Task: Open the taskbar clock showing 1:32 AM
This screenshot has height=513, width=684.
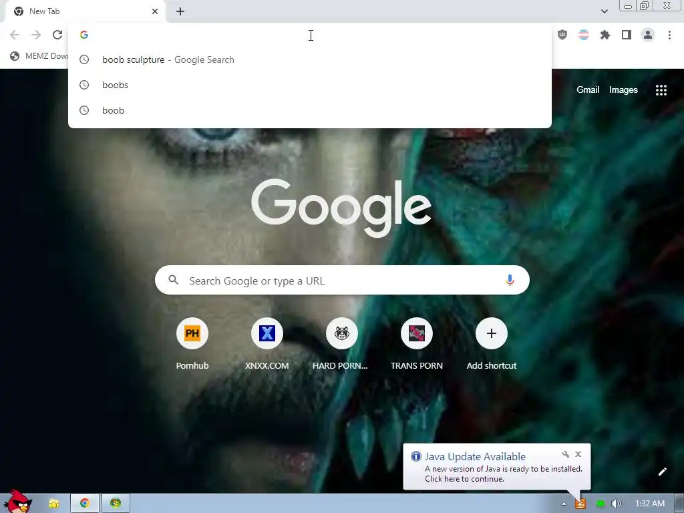Action: point(649,504)
